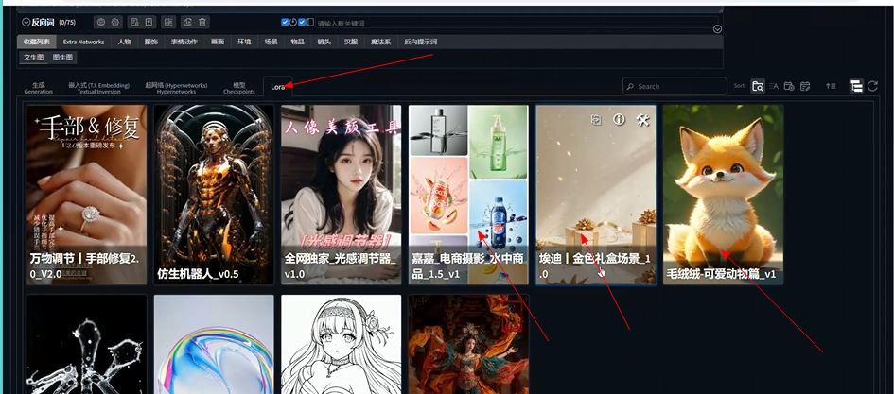Viewport: 894px width, 394px height.
Task: Select the Dunhuang dancer Lora card
Action: [468, 344]
